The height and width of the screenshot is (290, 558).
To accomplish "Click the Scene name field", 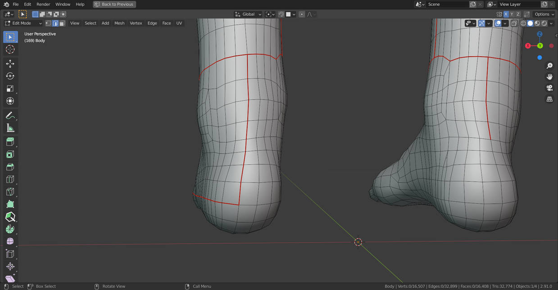I will [x=447, y=4].
